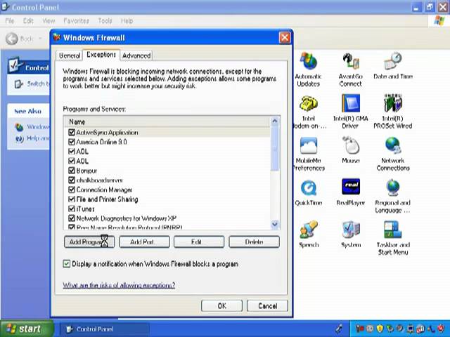Open the View menu
450x337 pixels.
click(49, 20)
